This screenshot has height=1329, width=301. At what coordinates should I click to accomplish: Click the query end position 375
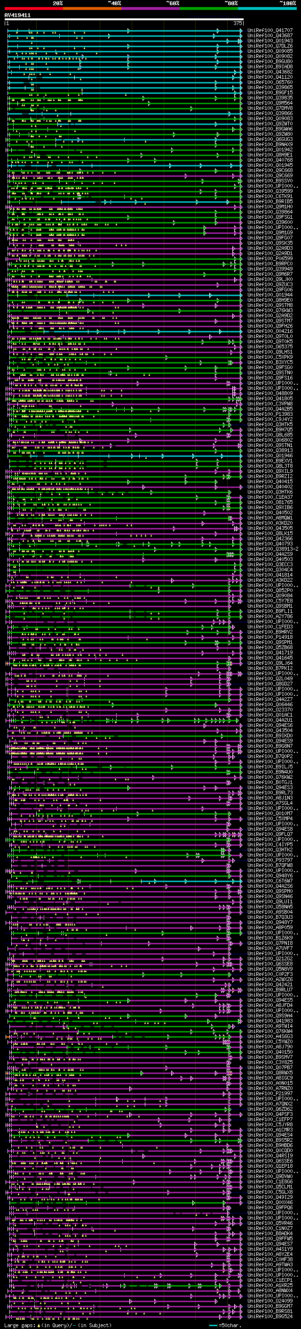coord(238,23)
